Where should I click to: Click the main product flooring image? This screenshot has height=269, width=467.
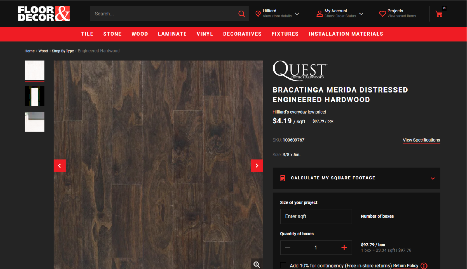pos(158,165)
